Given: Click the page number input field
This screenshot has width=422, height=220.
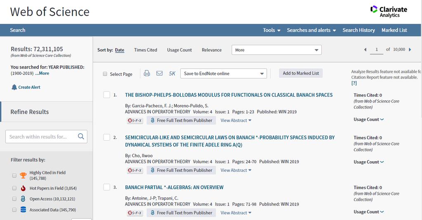Looking at the screenshot, I should (377, 50).
